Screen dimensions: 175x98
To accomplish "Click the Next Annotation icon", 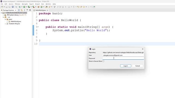I will coord(69,7).
